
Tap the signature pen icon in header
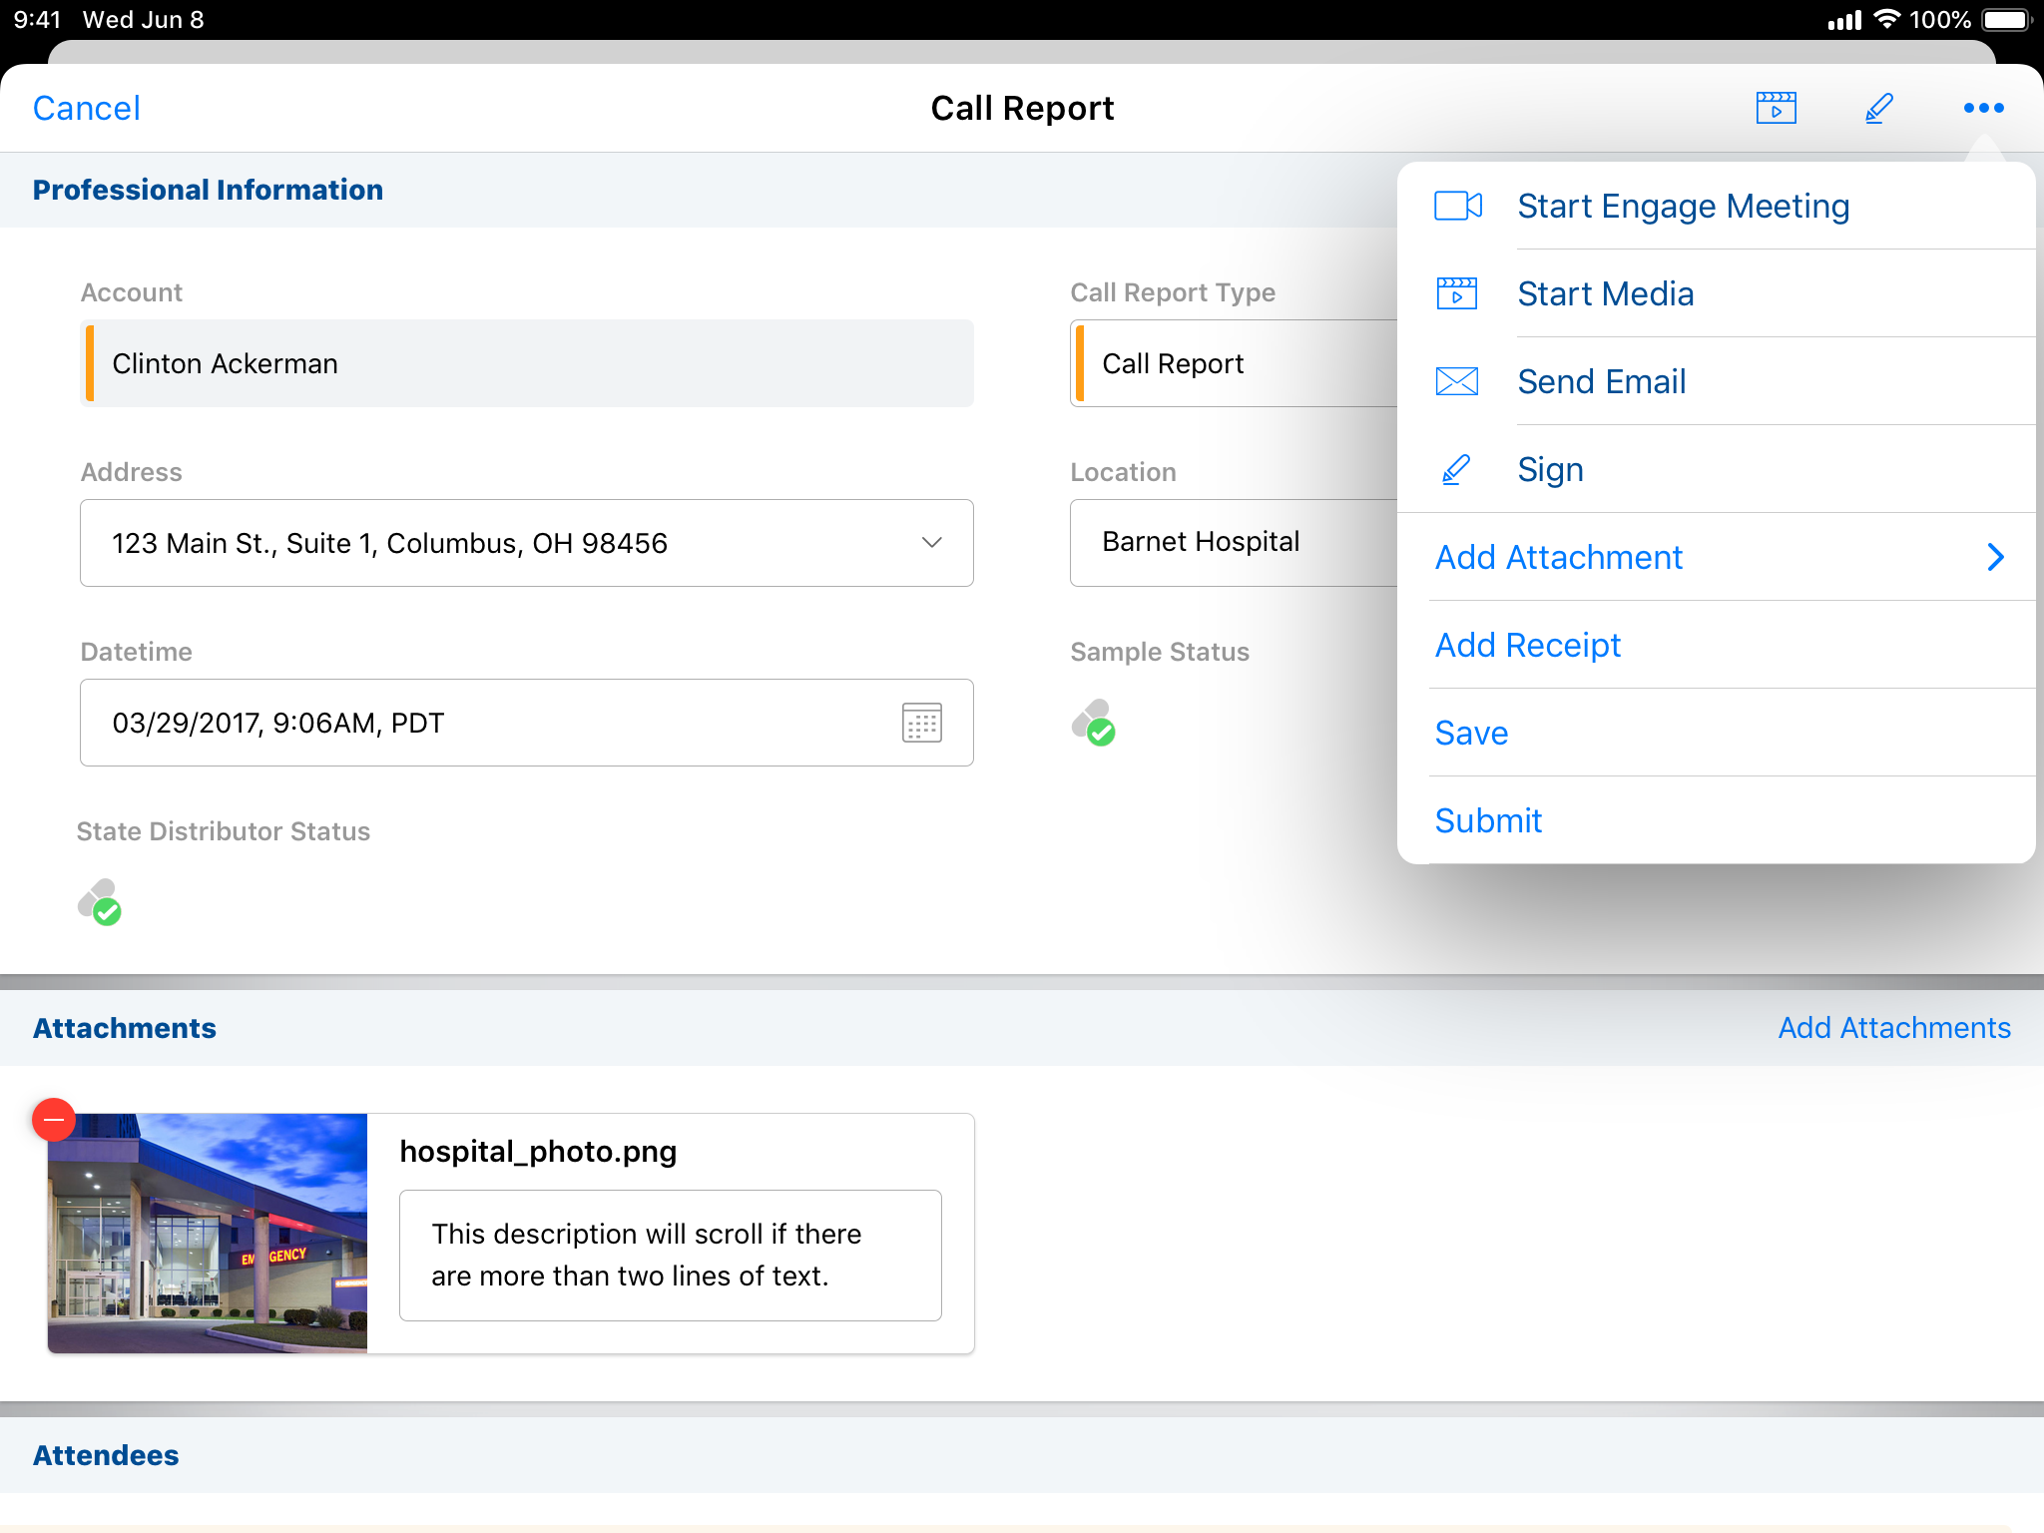tap(1878, 108)
